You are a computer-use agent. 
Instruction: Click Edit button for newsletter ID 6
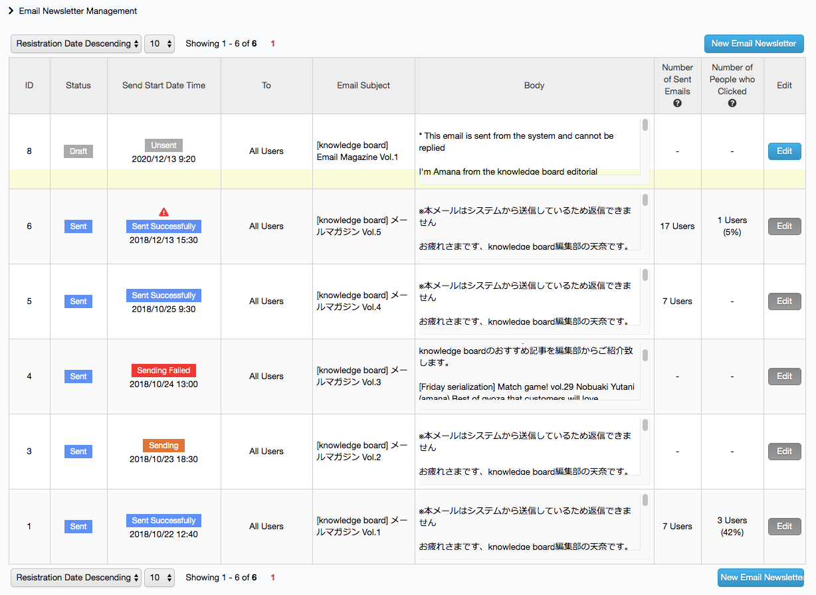pyautogui.click(x=784, y=226)
